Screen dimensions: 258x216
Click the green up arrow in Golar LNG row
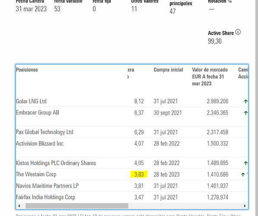[245, 102]
